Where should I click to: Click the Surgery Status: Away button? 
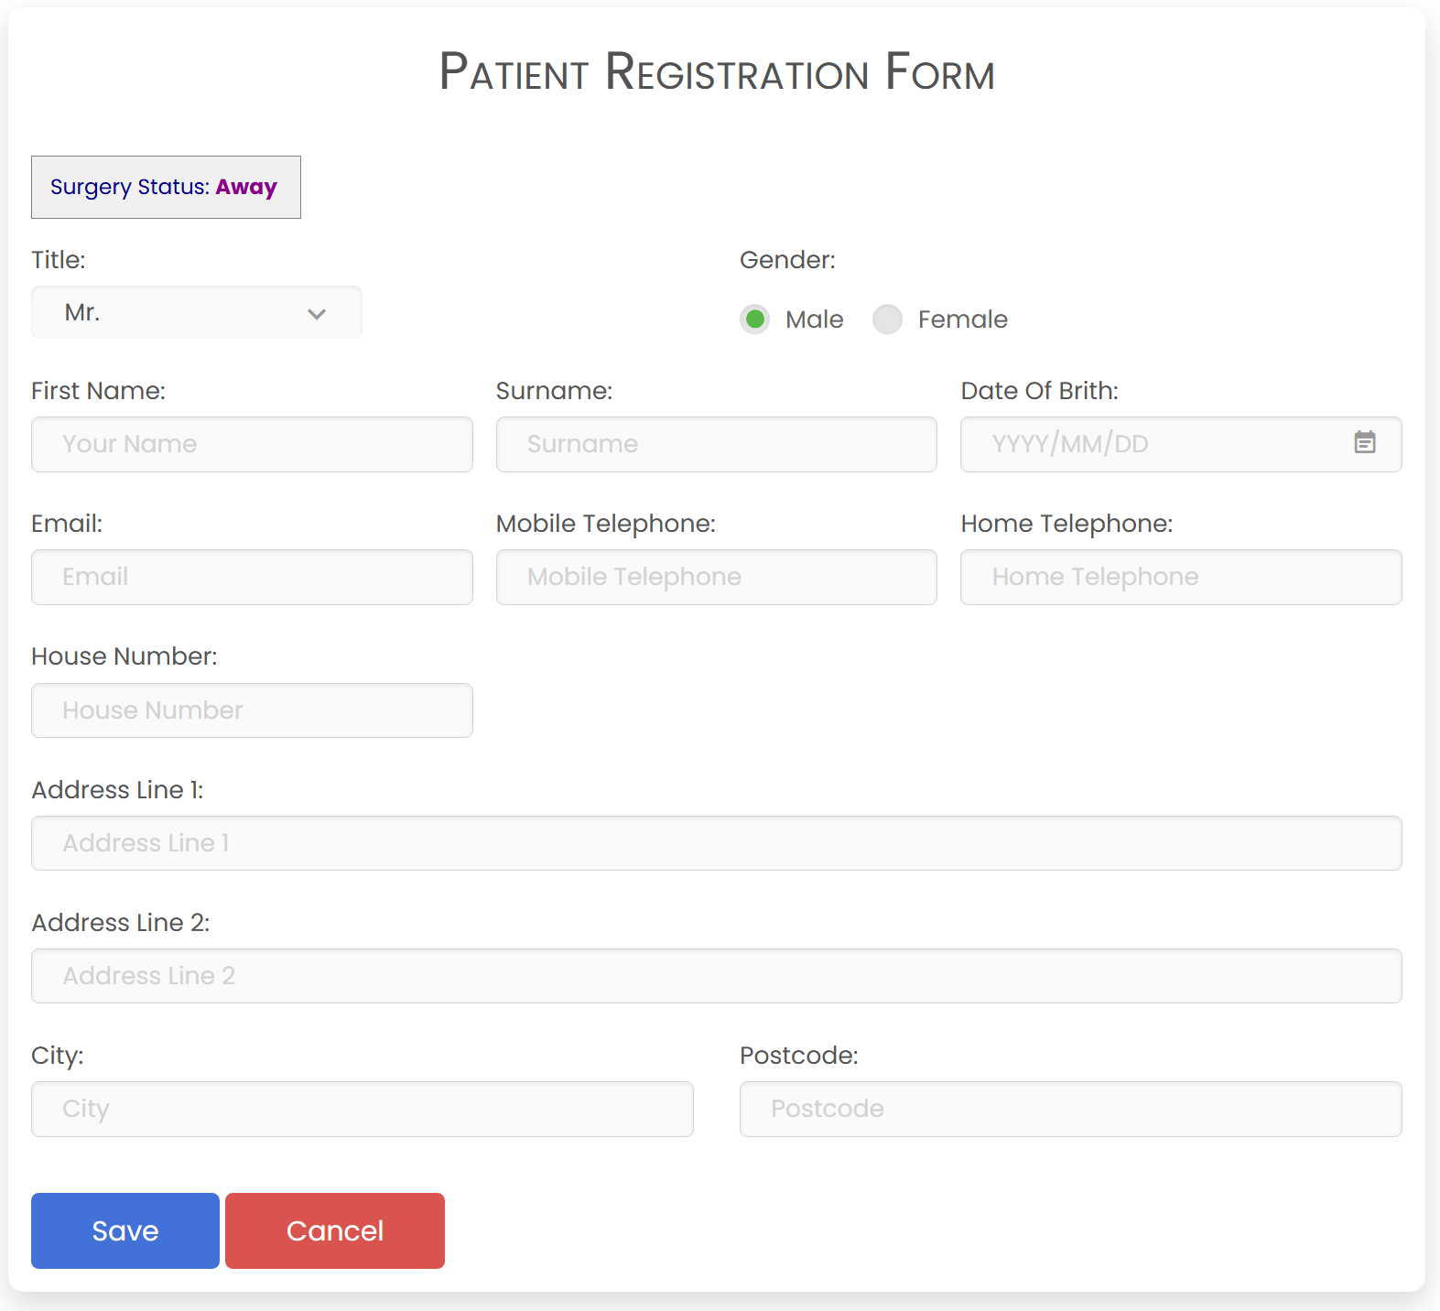coord(166,187)
